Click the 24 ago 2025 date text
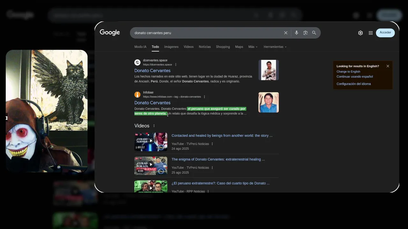The image size is (408, 229). tap(180, 149)
